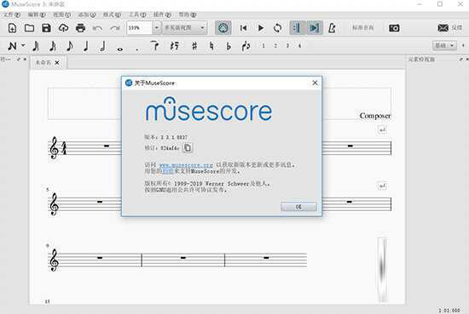Open the View menu 视图(V)
This screenshot has height=314, width=469.
click(x=62, y=14)
